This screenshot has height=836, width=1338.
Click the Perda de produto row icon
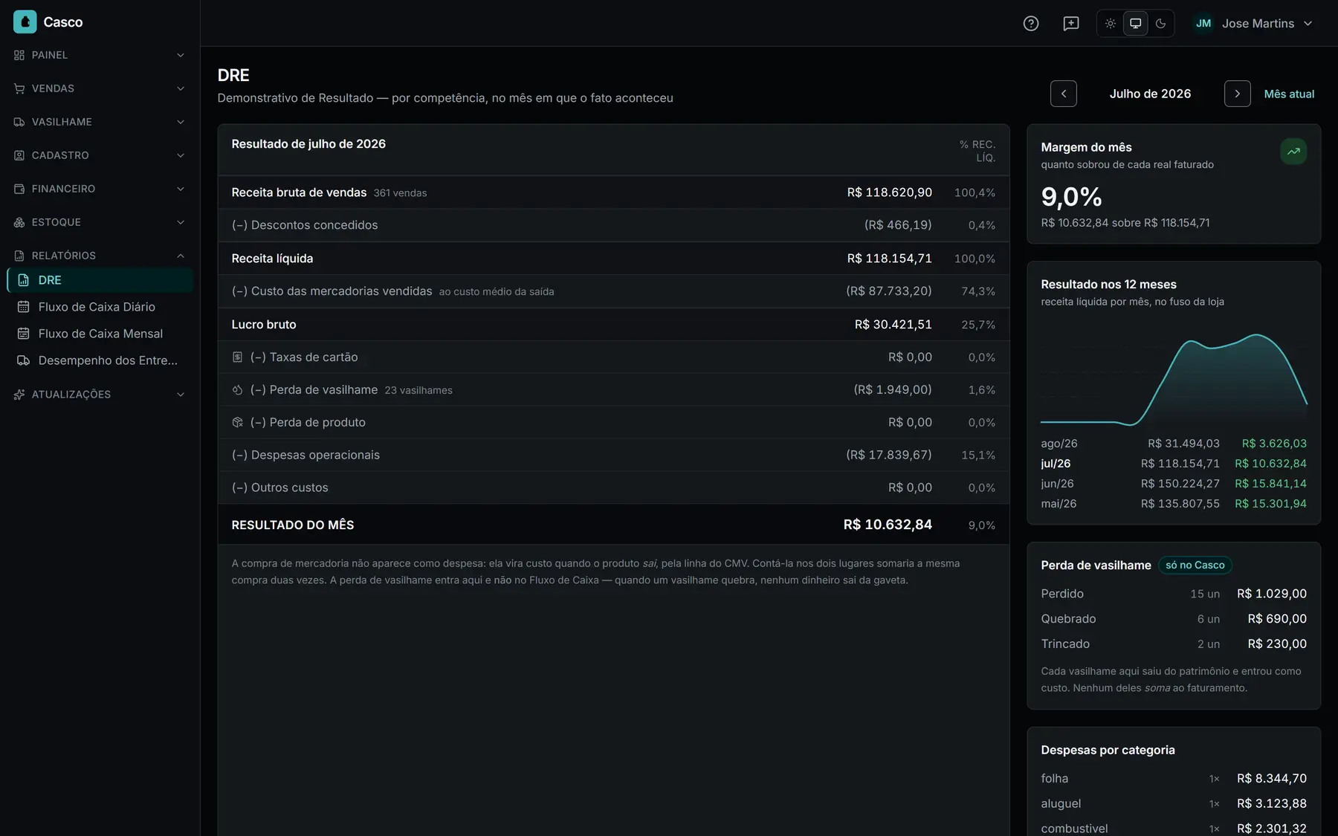pos(237,423)
